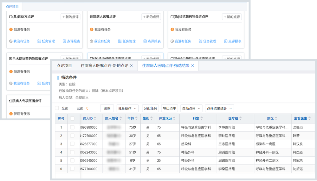Open 点评结果统计 dropdown
This screenshot has width=317, height=181.
pos(219,108)
